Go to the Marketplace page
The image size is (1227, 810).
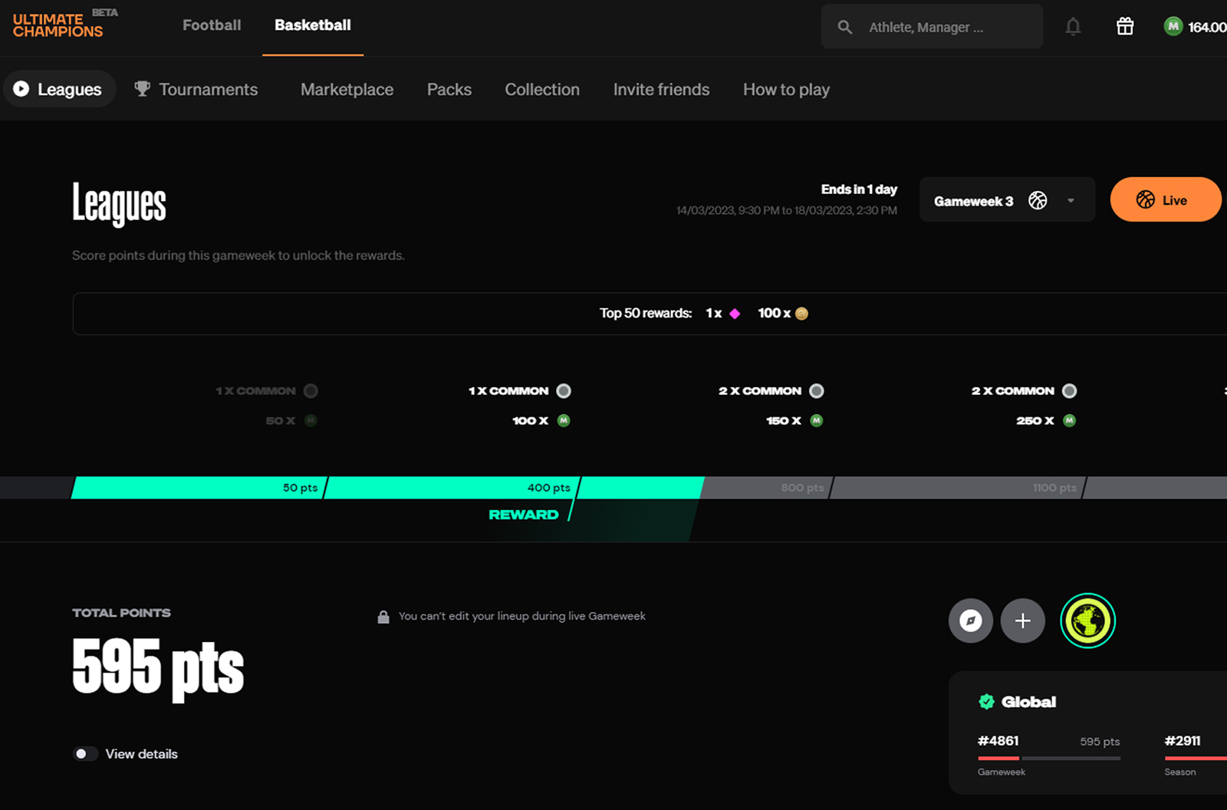click(347, 90)
